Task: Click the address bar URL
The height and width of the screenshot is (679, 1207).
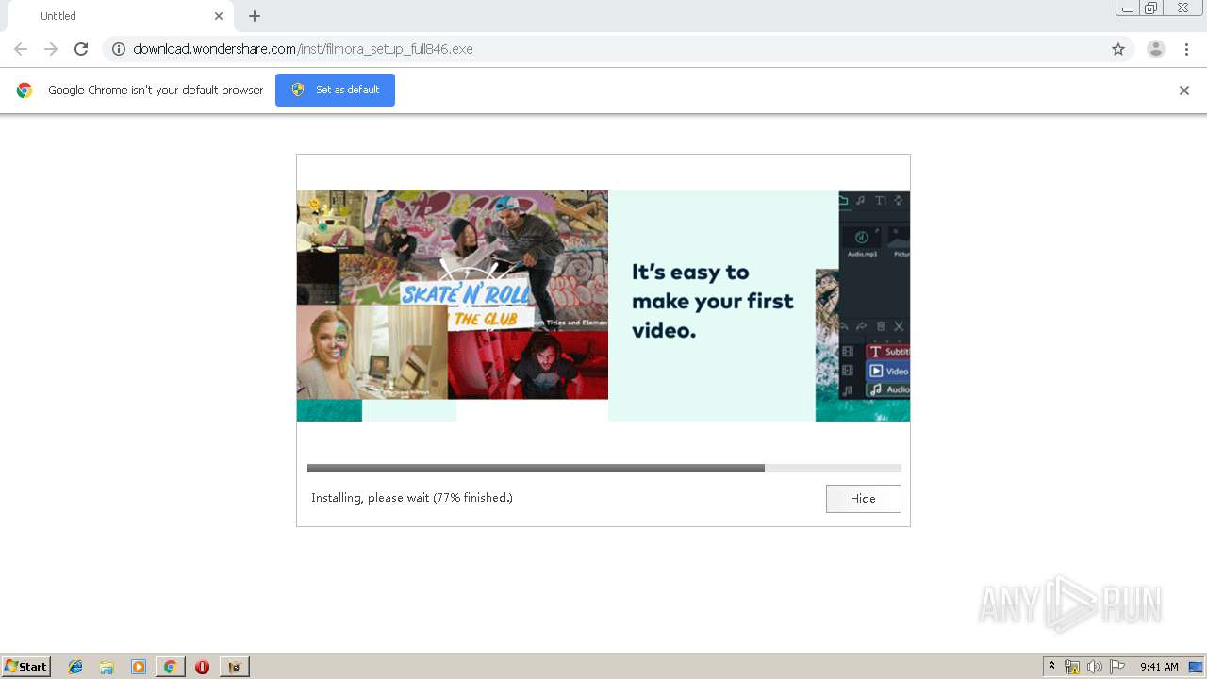Action: click(303, 49)
